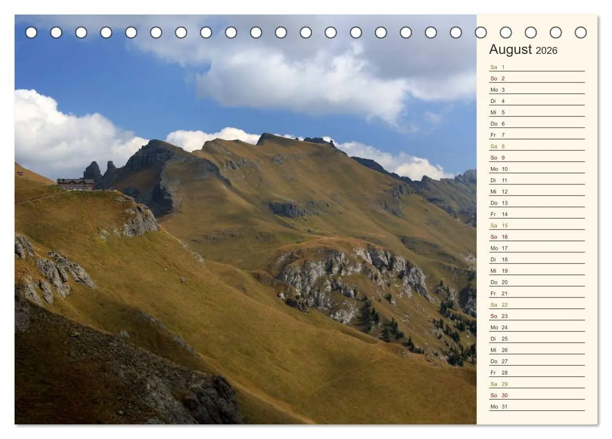Viewport: 612px width, 439px height.
Task: Select the row 'Mi 26'
Action: 537,350
